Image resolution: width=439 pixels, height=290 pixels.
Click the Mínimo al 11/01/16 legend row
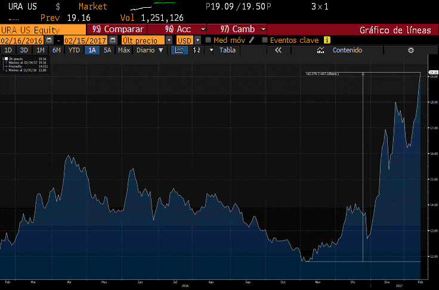27,70
